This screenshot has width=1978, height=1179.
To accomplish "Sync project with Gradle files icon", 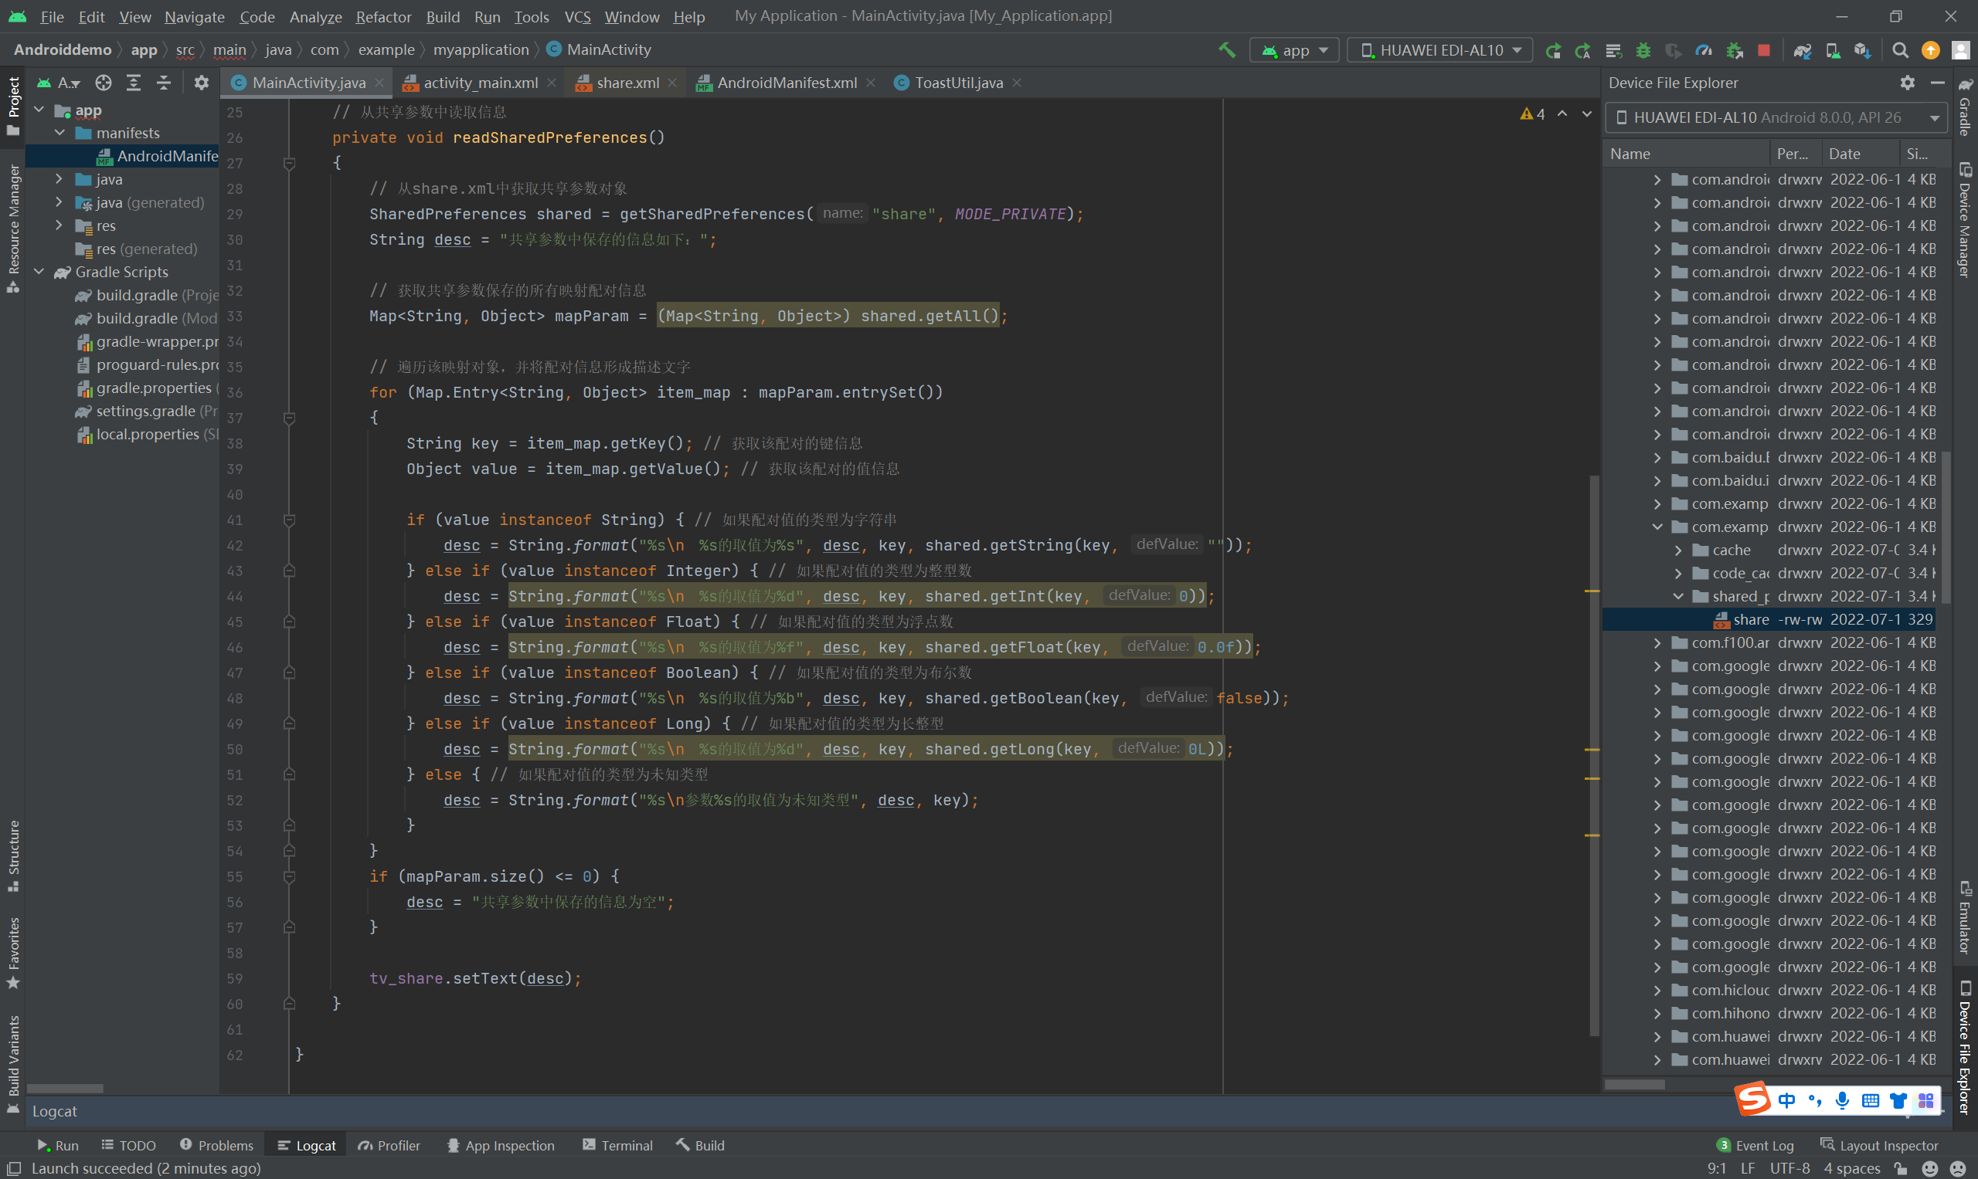I will click(x=1803, y=50).
